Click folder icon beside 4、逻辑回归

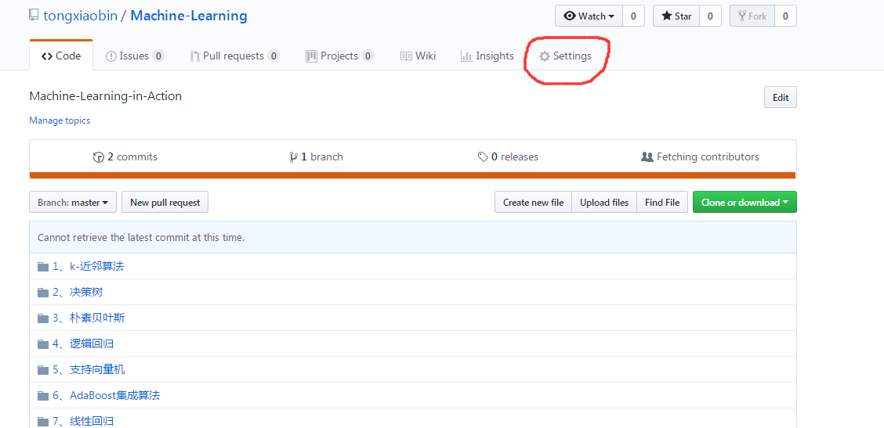tap(43, 344)
